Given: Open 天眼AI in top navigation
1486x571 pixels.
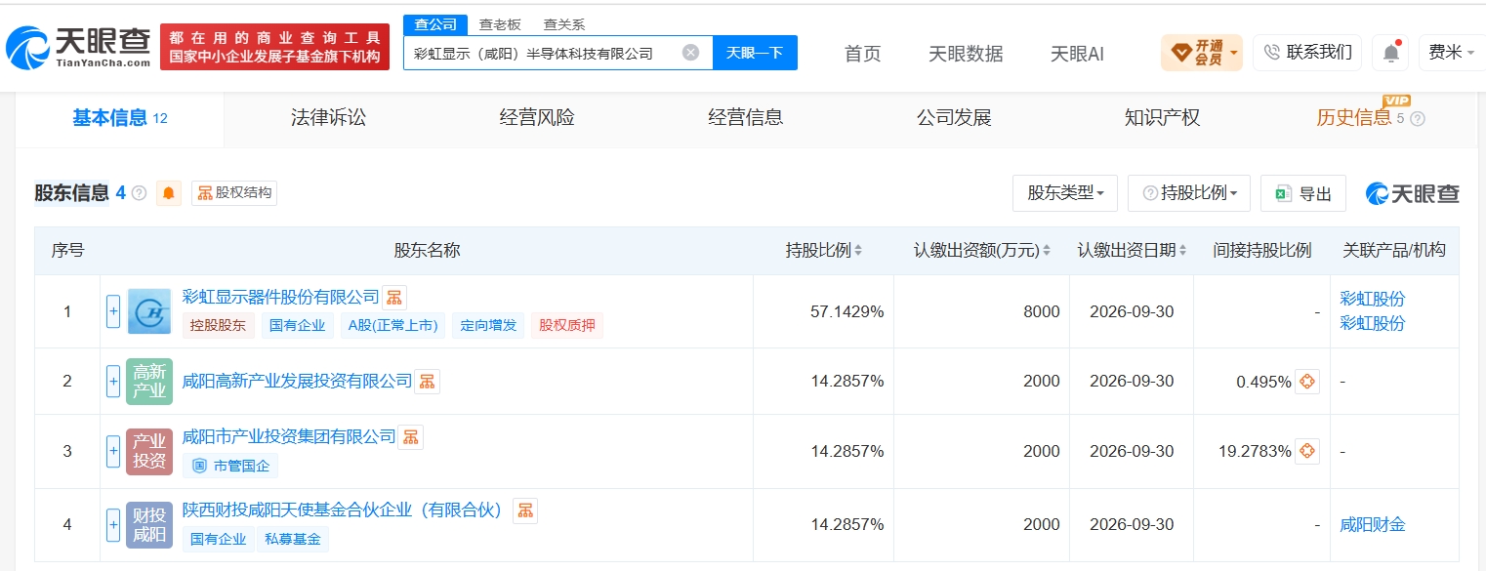Looking at the screenshot, I should coord(1077,54).
